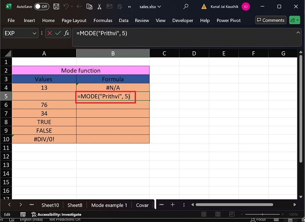
Task: Click the cell containing TRUE
Action: pyautogui.click(x=44, y=122)
